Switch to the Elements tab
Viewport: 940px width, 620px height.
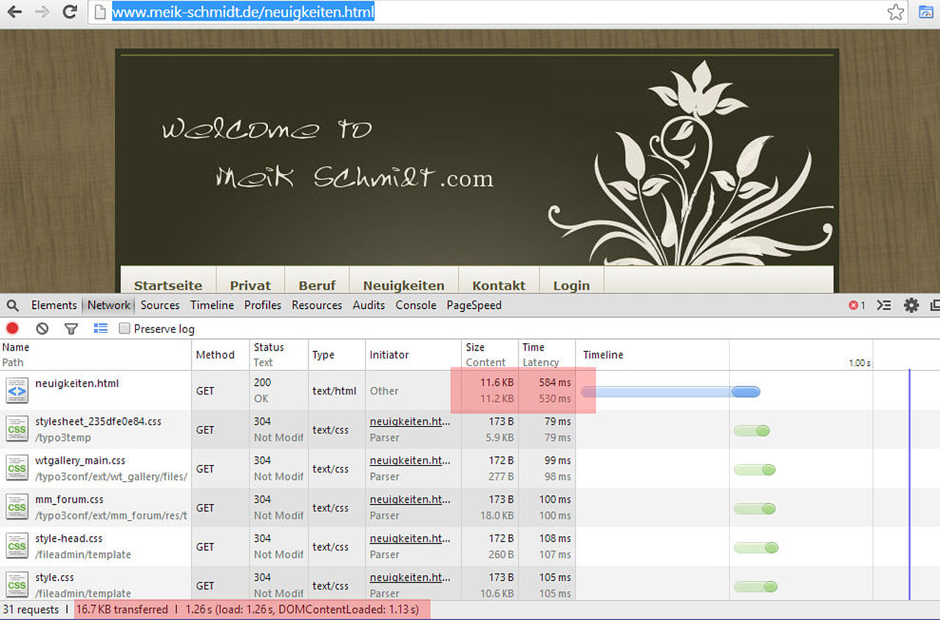(54, 306)
